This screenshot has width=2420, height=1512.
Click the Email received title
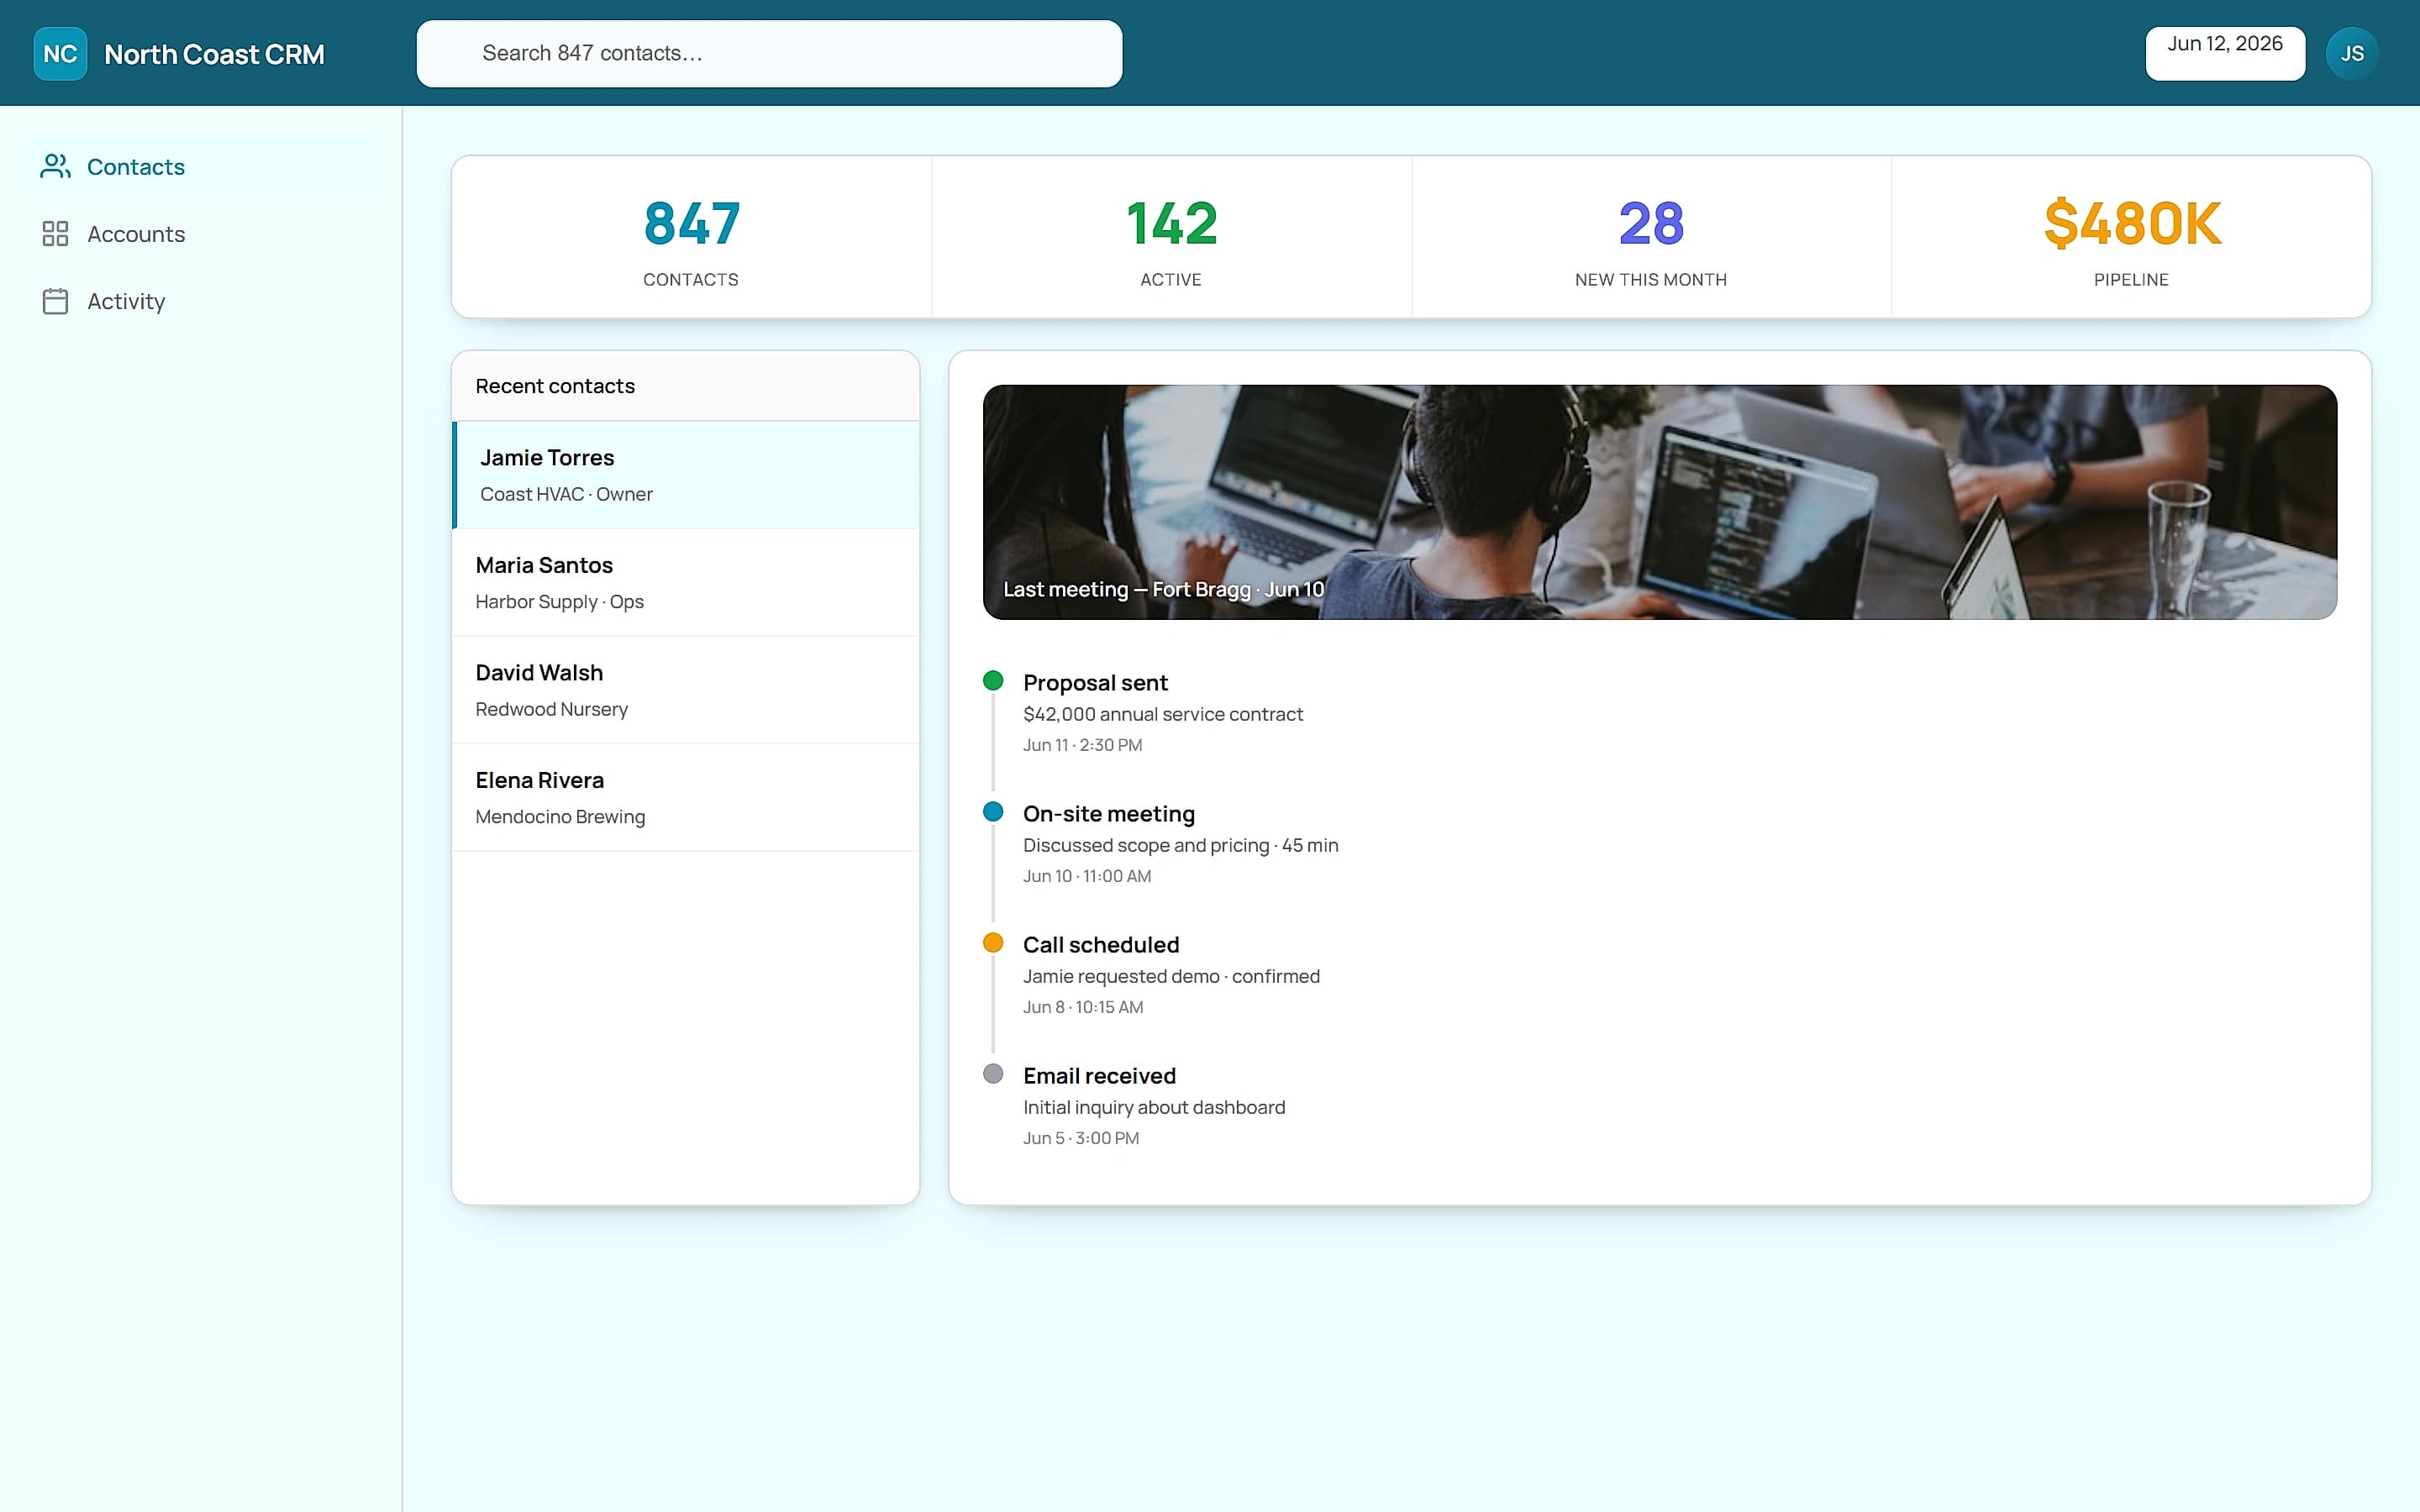pos(1099,1076)
